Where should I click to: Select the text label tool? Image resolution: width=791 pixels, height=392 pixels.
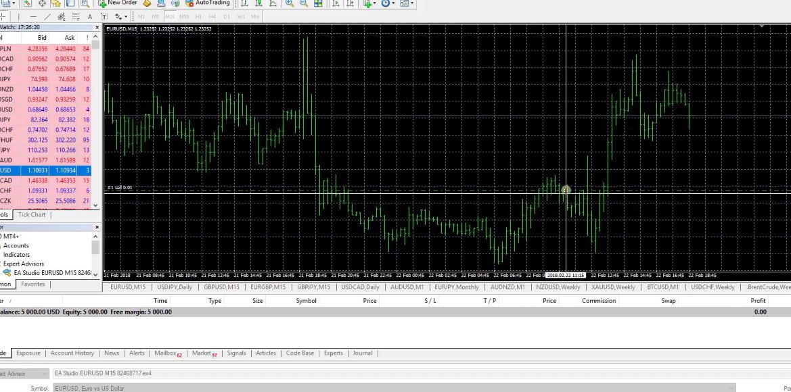(x=89, y=16)
